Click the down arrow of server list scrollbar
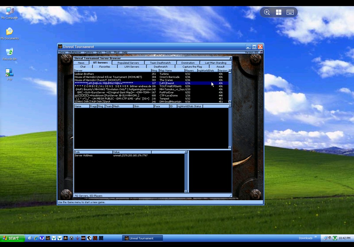 coord(230,102)
